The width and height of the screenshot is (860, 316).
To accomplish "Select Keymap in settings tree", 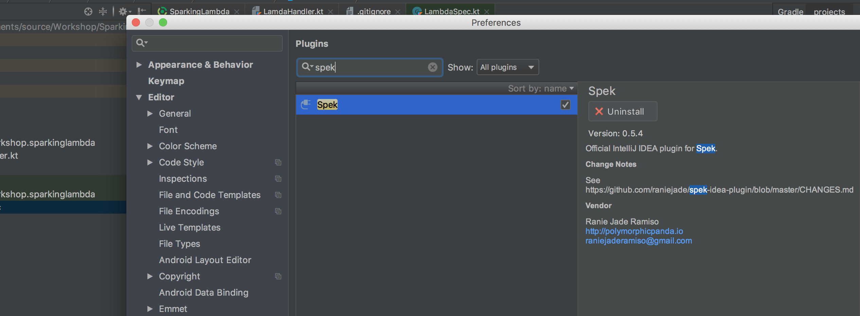I will (x=166, y=81).
